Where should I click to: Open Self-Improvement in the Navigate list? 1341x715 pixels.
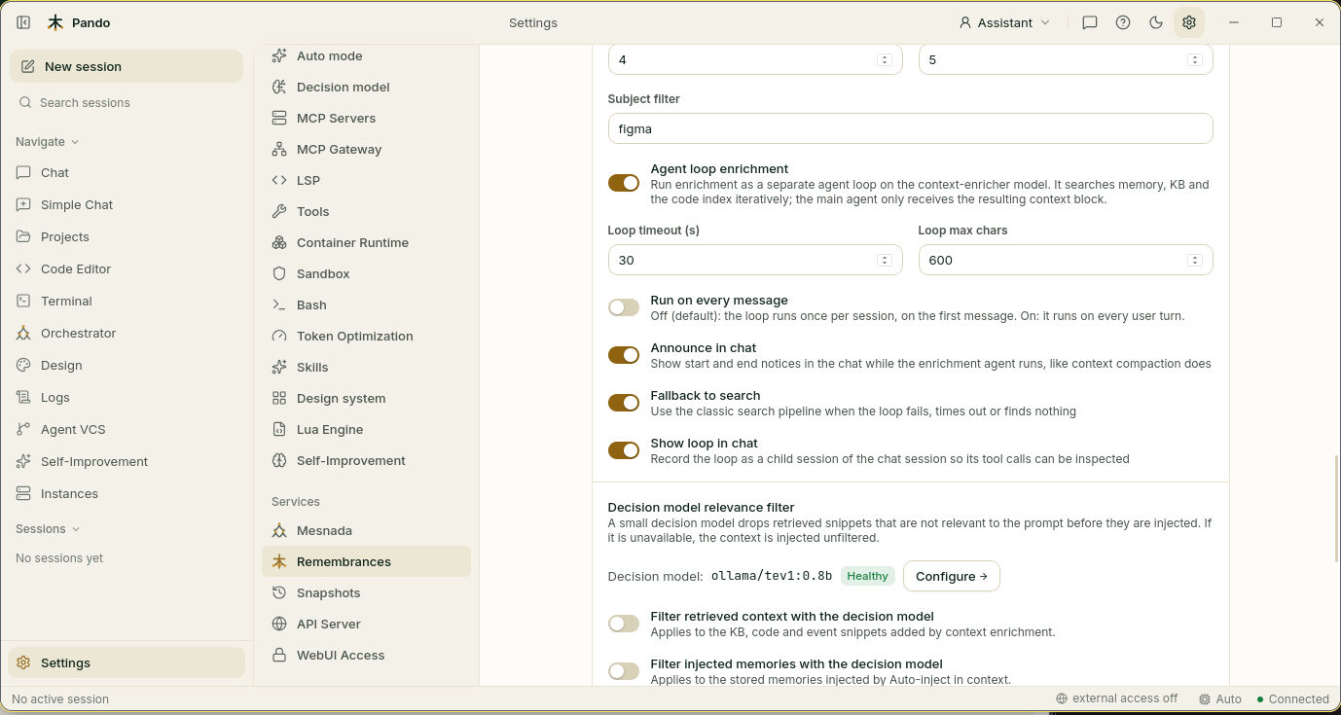(127, 461)
